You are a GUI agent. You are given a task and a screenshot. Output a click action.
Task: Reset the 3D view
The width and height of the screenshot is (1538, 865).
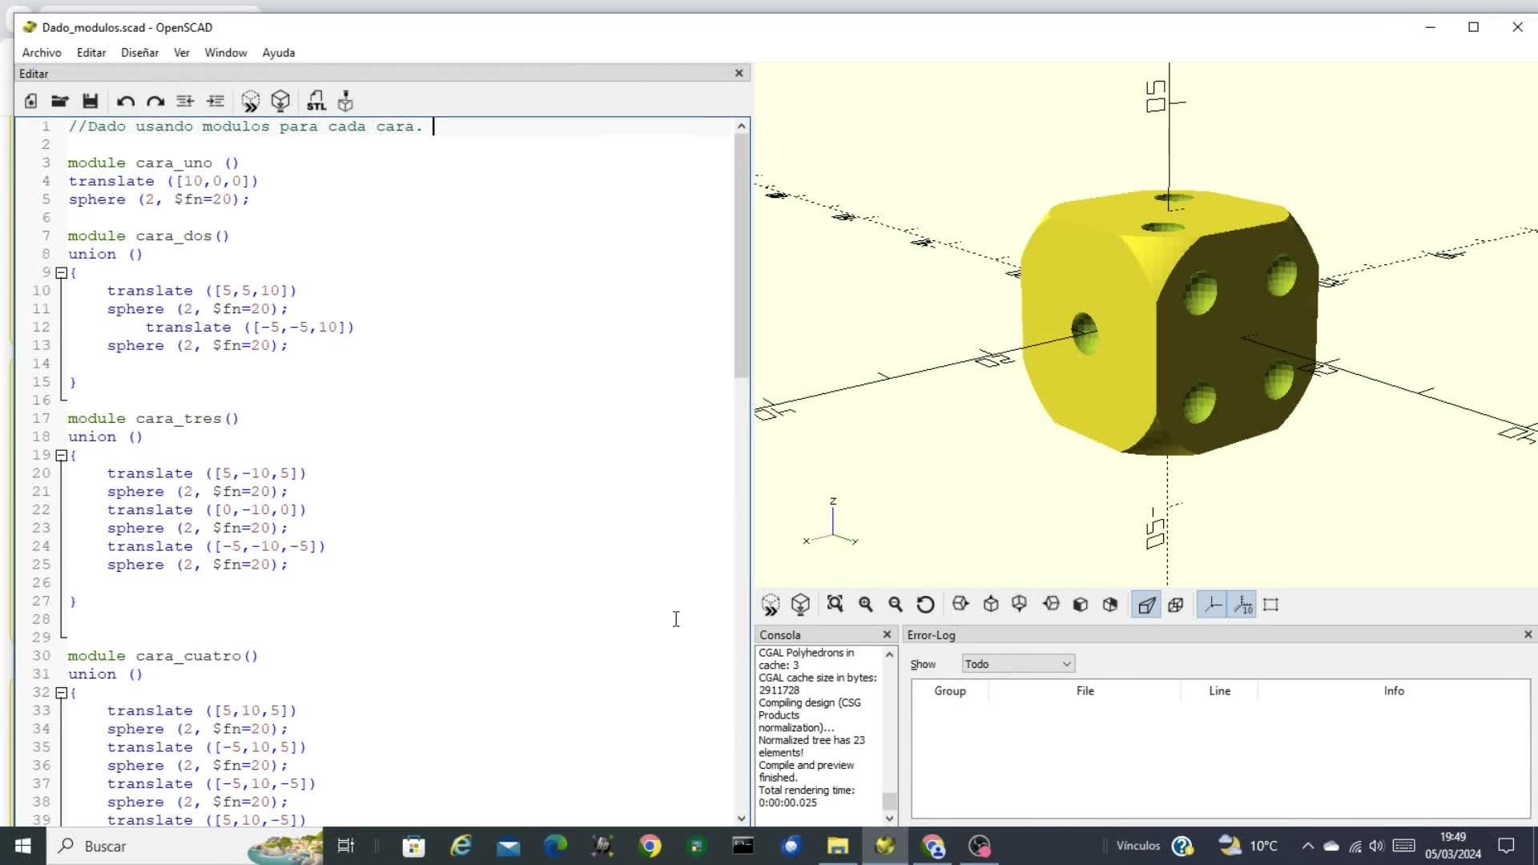click(925, 604)
